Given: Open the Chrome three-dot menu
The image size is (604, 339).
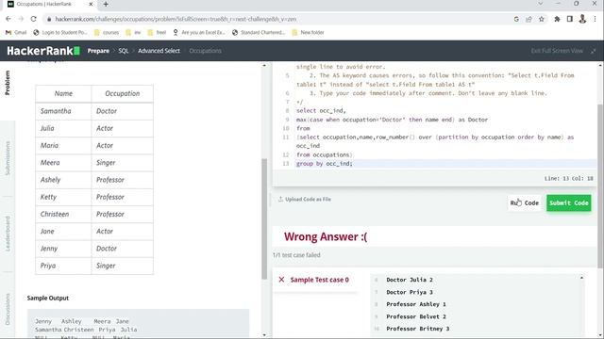Looking at the screenshot, I should point(596,19).
